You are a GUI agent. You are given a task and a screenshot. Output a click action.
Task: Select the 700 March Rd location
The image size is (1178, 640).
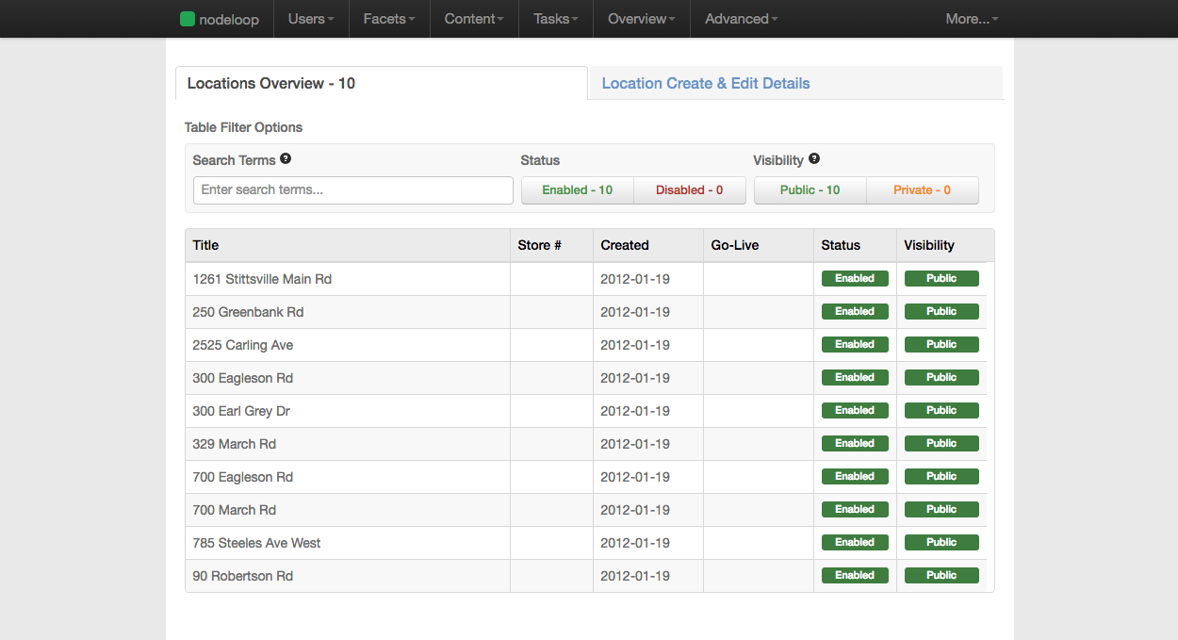pos(235,510)
